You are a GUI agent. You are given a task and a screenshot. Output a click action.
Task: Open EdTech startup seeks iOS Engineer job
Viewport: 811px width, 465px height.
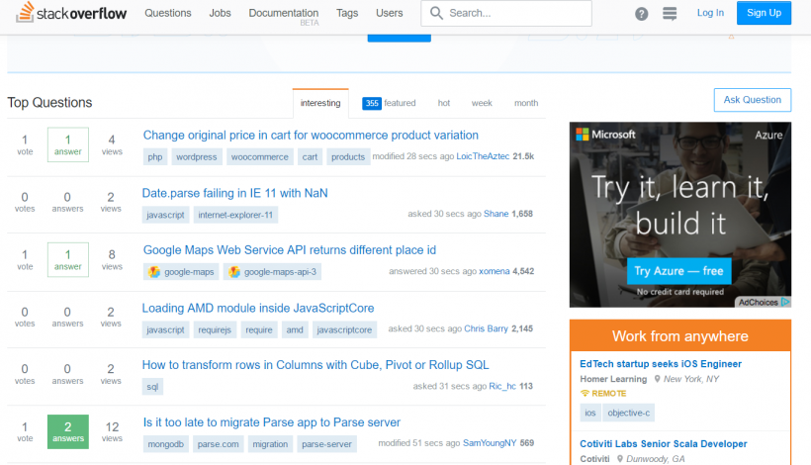click(661, 364)
